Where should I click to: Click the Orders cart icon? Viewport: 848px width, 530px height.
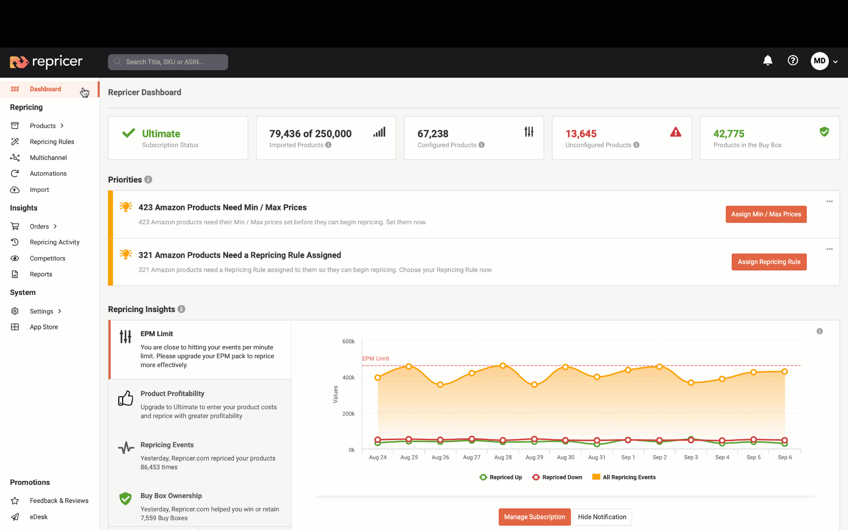[15, 226]
